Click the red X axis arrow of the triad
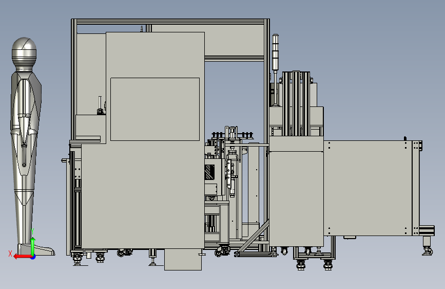445x289 pixels. pos(23,257)
